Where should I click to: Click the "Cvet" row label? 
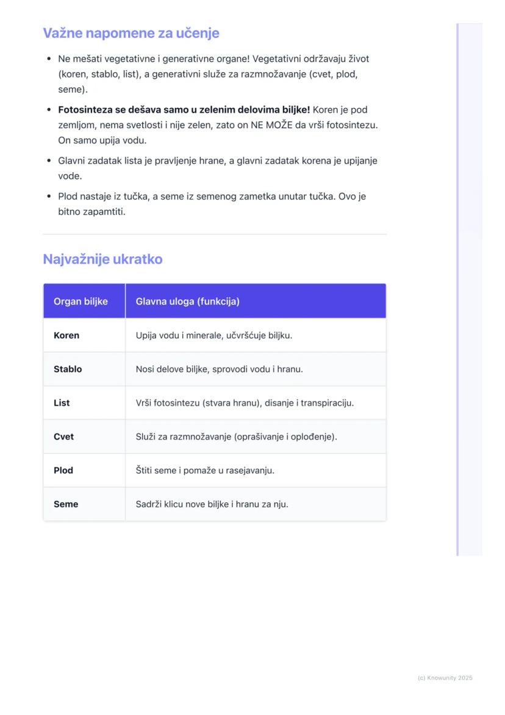(63, 437)
